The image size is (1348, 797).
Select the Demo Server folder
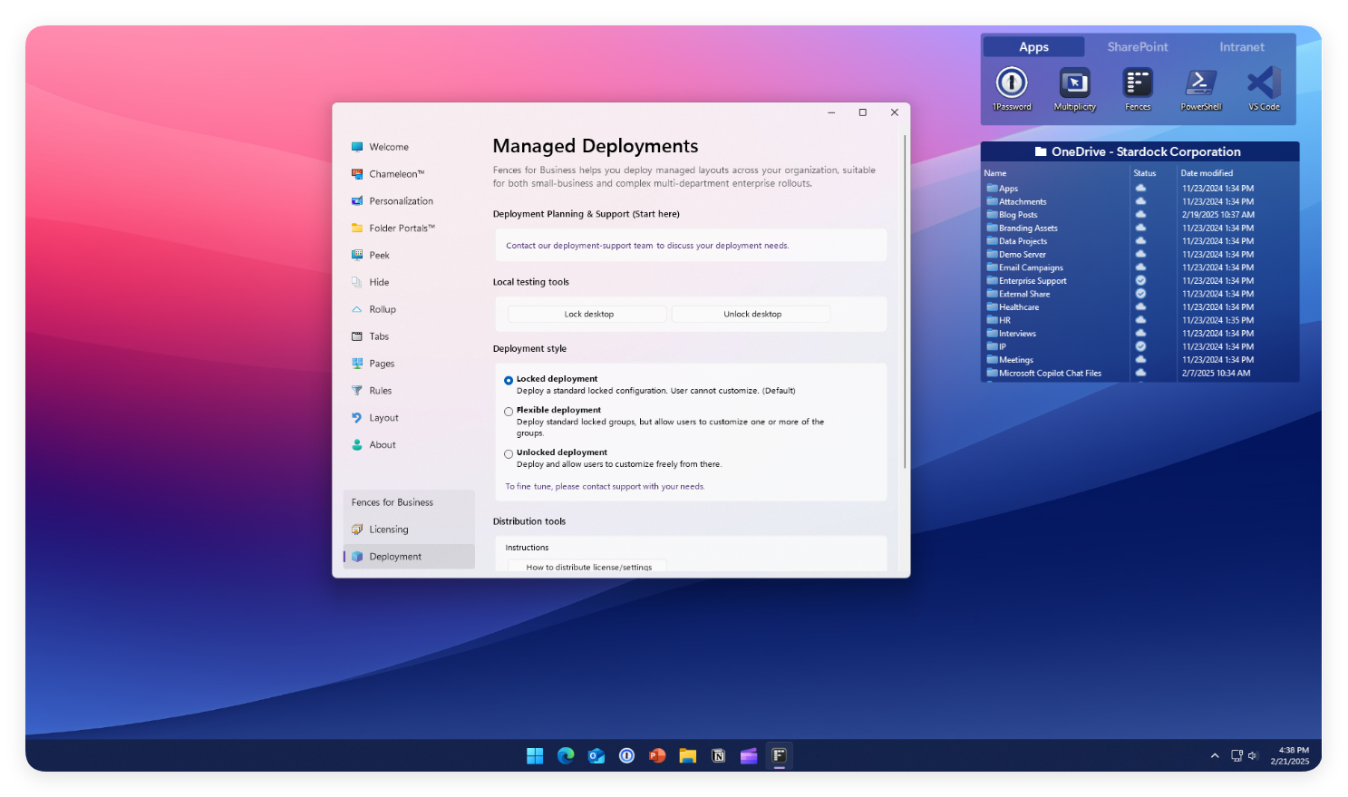[x=1016, y=255]
